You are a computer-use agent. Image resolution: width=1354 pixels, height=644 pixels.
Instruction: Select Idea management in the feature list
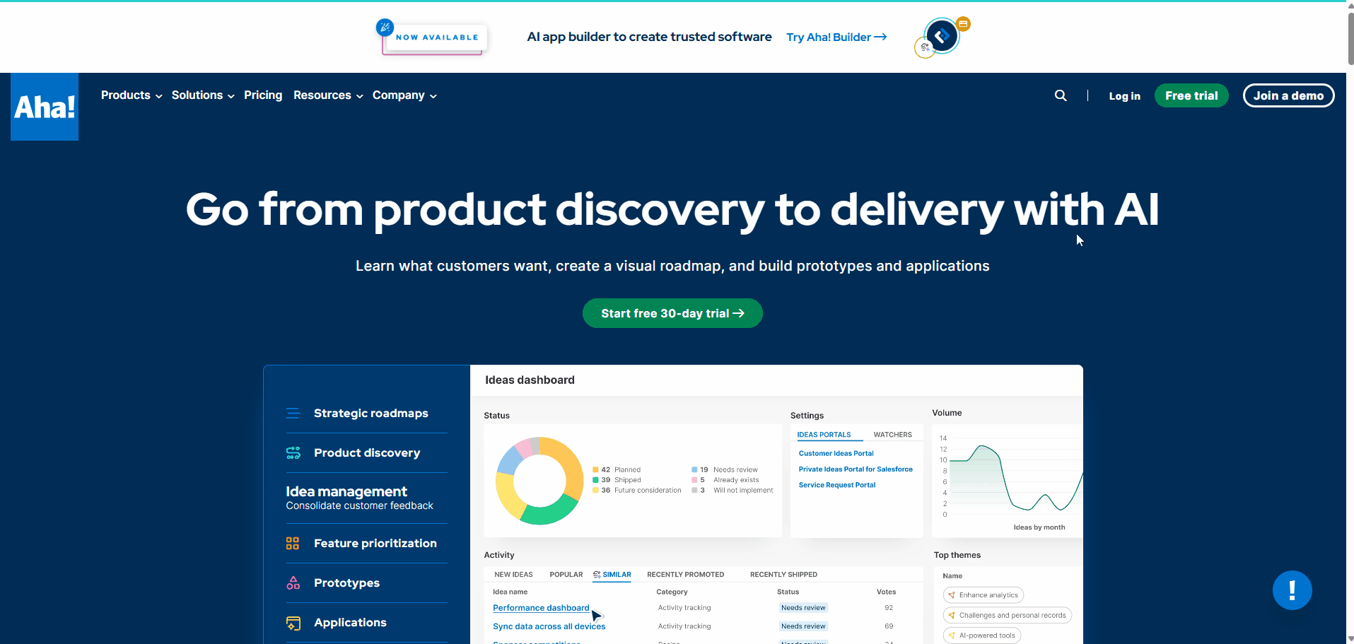click(x=359, y=498)
